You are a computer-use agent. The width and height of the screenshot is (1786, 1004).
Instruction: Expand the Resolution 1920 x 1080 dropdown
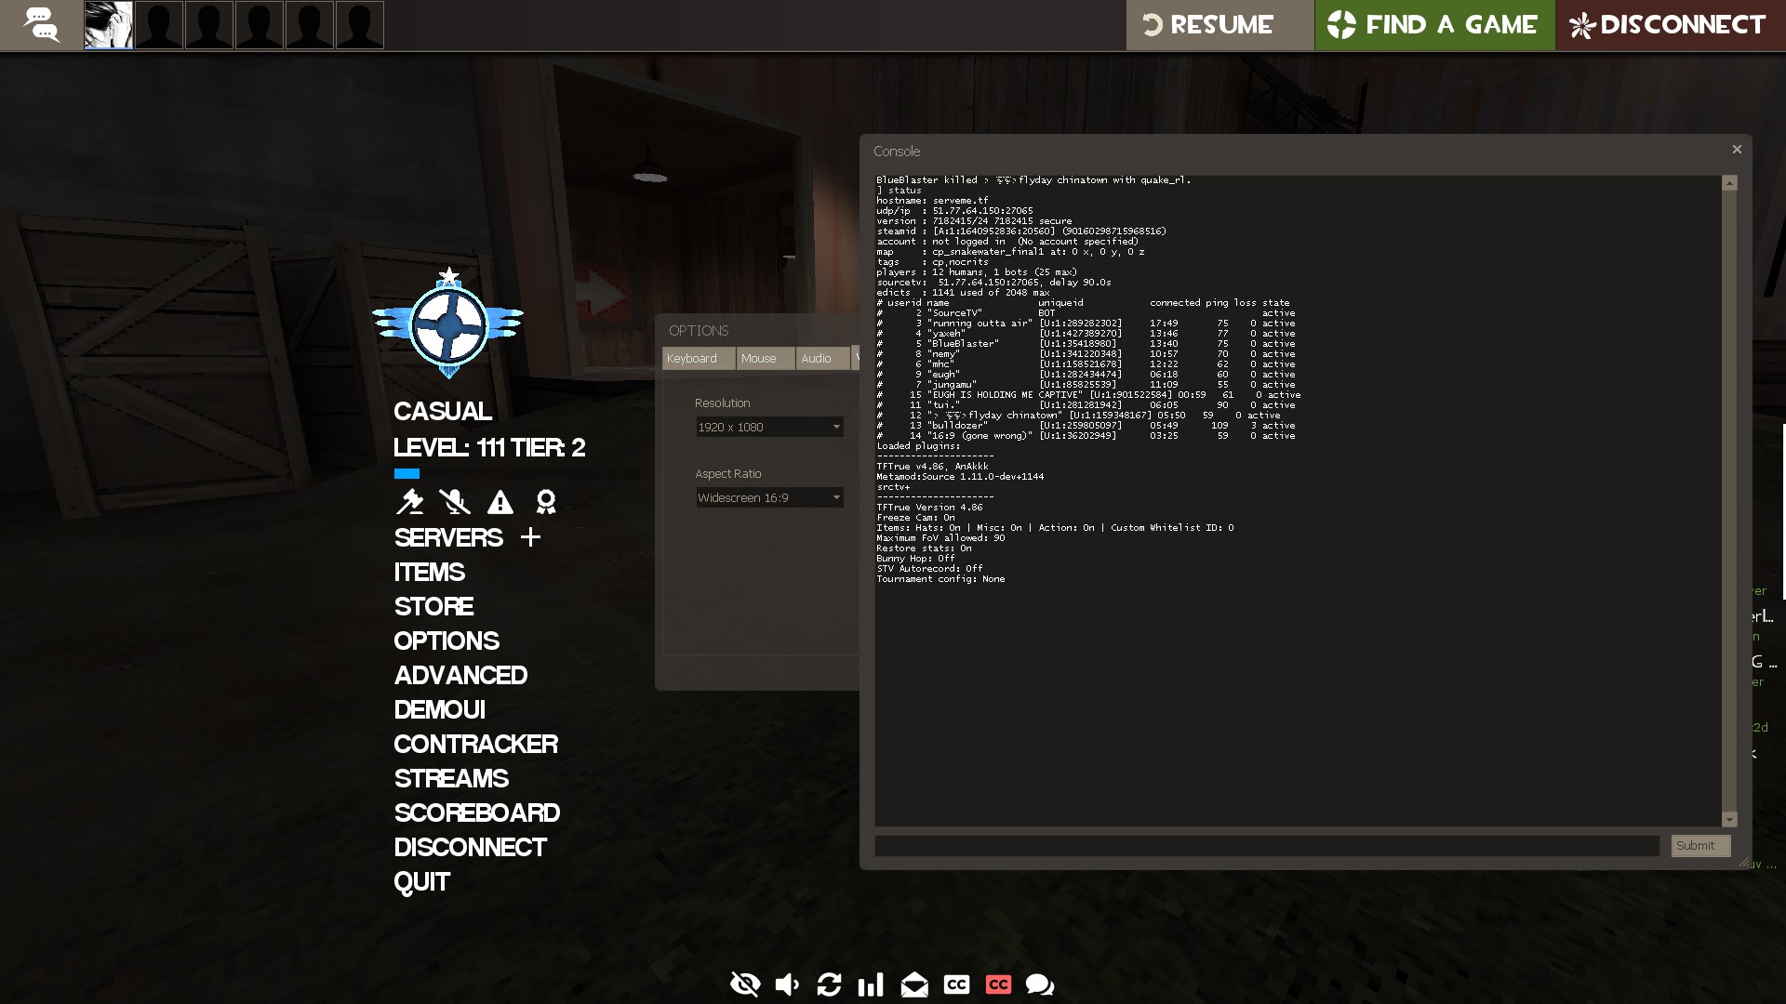click(769, 427)
